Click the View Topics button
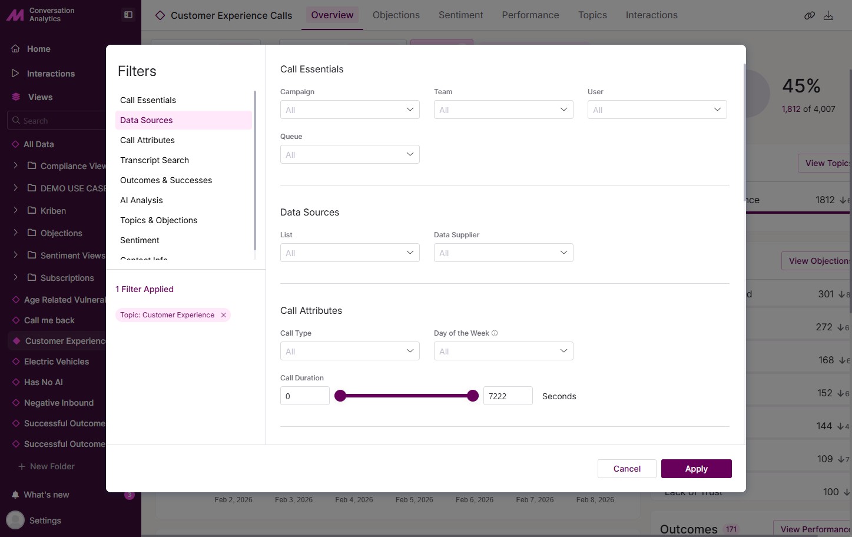 pos(825,163)
